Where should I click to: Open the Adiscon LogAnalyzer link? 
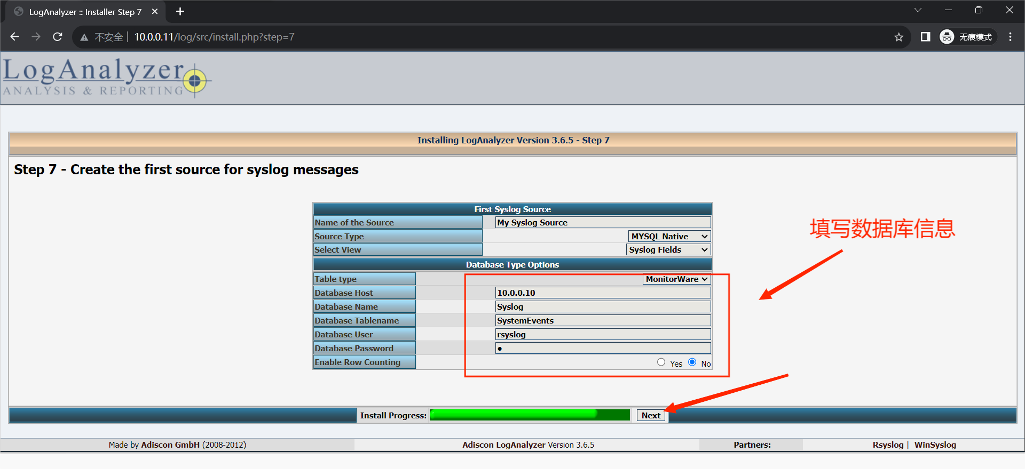tap(504, 444)
